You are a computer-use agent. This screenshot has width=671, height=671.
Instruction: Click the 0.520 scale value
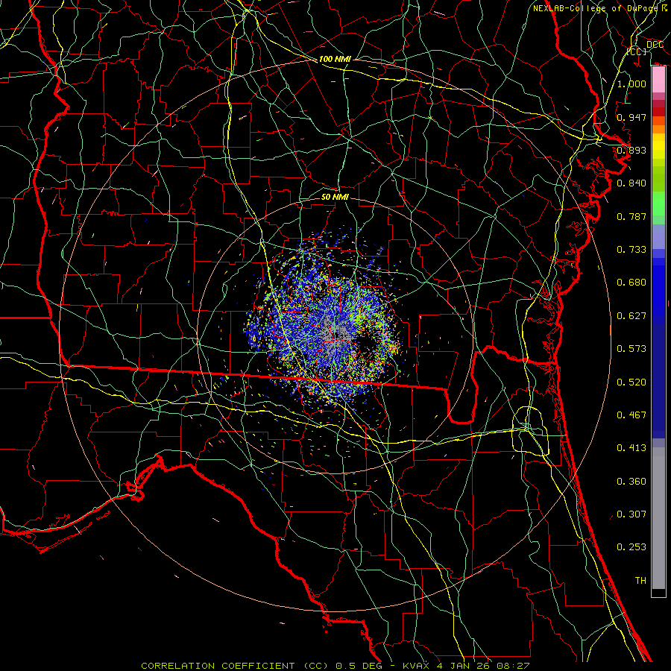(x=631, y=382)
